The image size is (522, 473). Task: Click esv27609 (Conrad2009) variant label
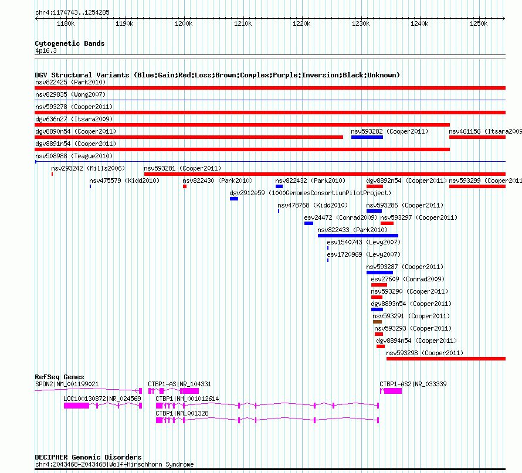(x=408, y=279)
